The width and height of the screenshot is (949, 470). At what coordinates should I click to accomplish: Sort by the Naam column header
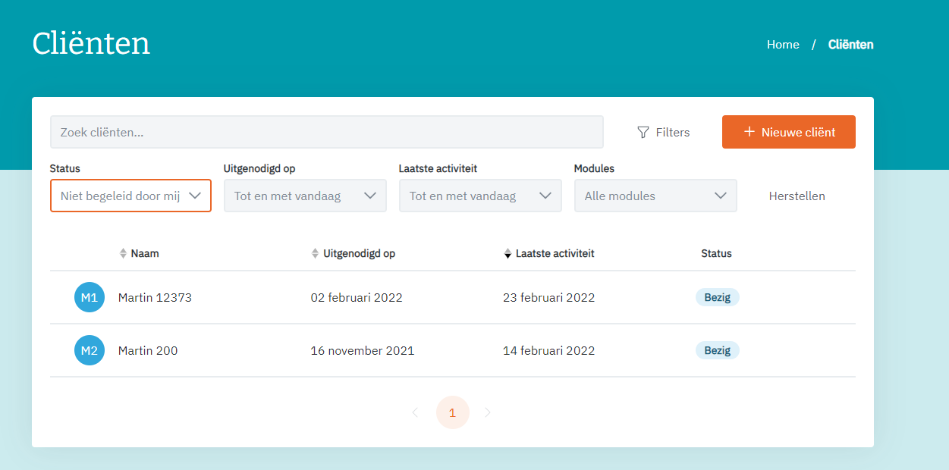[145, 254]
